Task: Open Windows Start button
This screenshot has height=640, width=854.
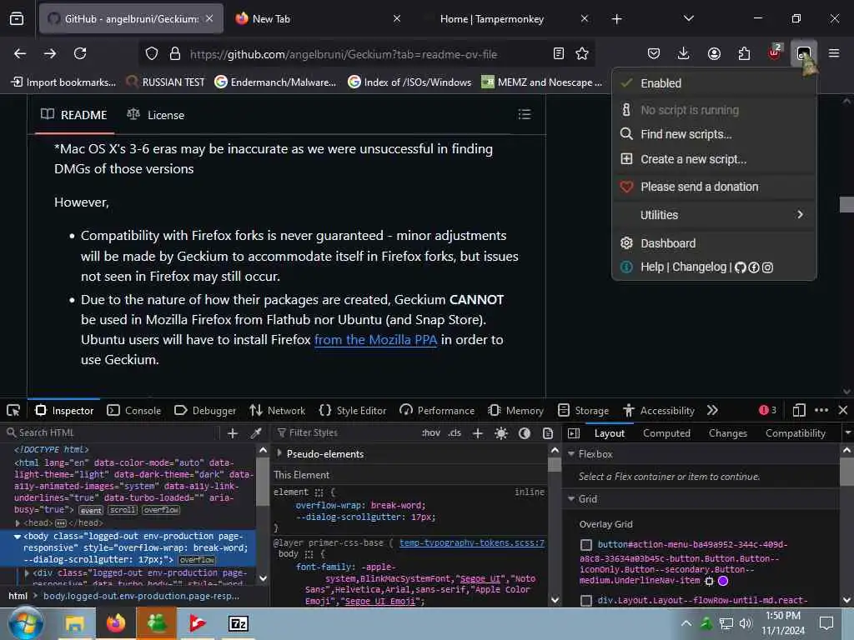Action: click(25, 623)
